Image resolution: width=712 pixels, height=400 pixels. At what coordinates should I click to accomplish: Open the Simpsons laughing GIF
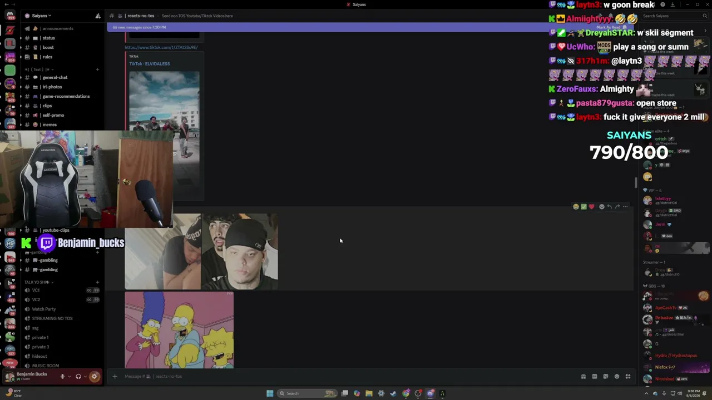click(x=179, y=330)
